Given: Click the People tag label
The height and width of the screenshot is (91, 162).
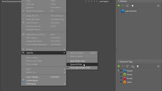Looking at the screenshot, I should [130, 71].
